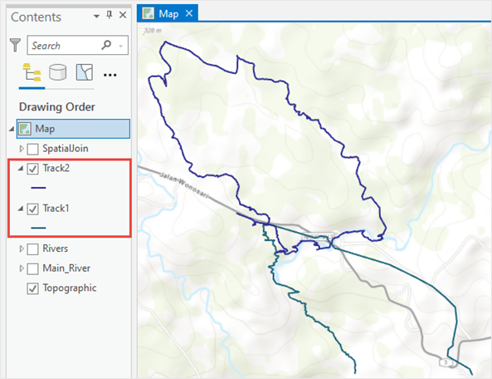Open the Contents pane options menu arrow
This screenshot has width=492, height=379.
click(x=96, y=16)
